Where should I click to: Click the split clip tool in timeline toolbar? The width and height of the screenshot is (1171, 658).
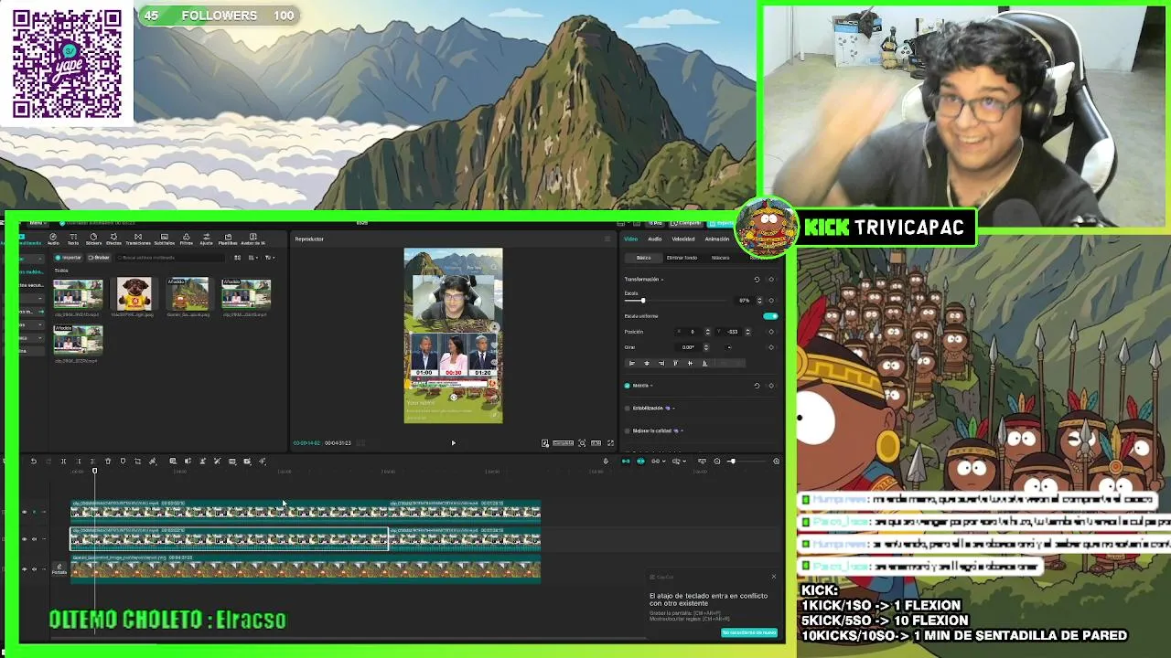(63, 461)
